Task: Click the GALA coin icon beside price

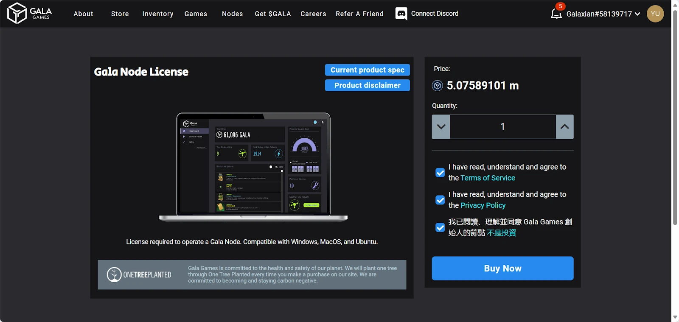Action: click(x=437, y=86)
